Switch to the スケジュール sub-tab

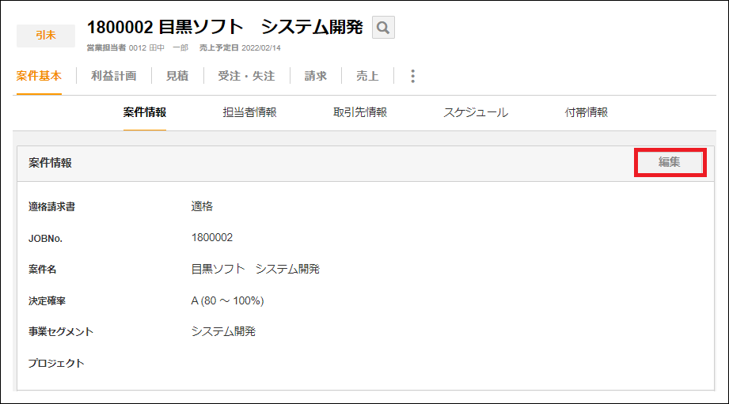[476, 112]
